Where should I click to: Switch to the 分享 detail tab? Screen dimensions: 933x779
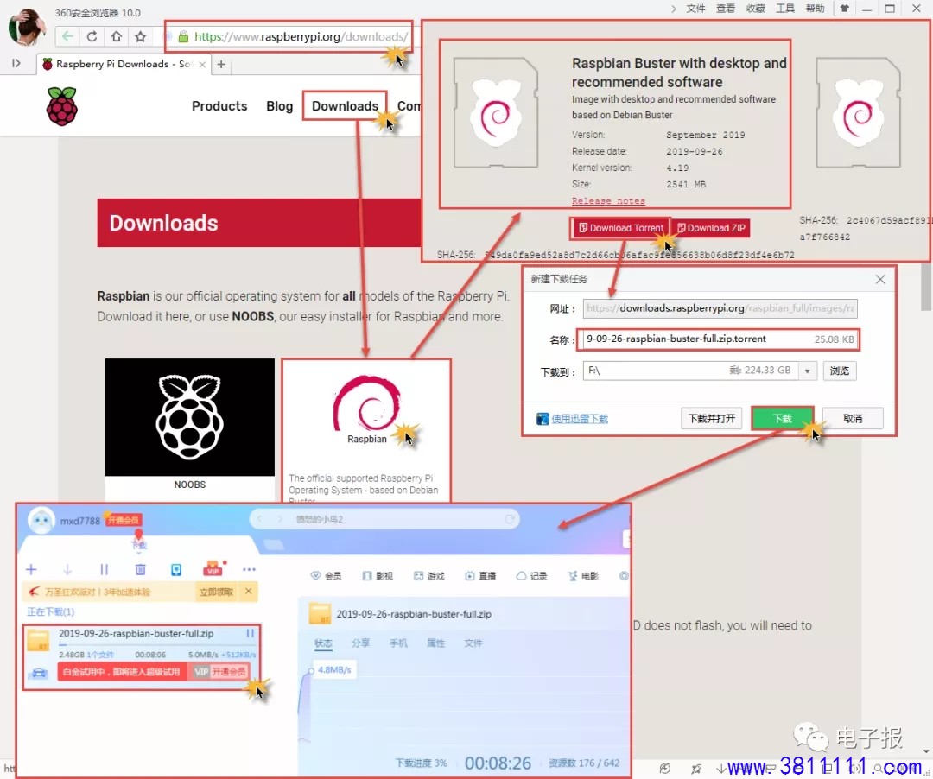point(361,643)
